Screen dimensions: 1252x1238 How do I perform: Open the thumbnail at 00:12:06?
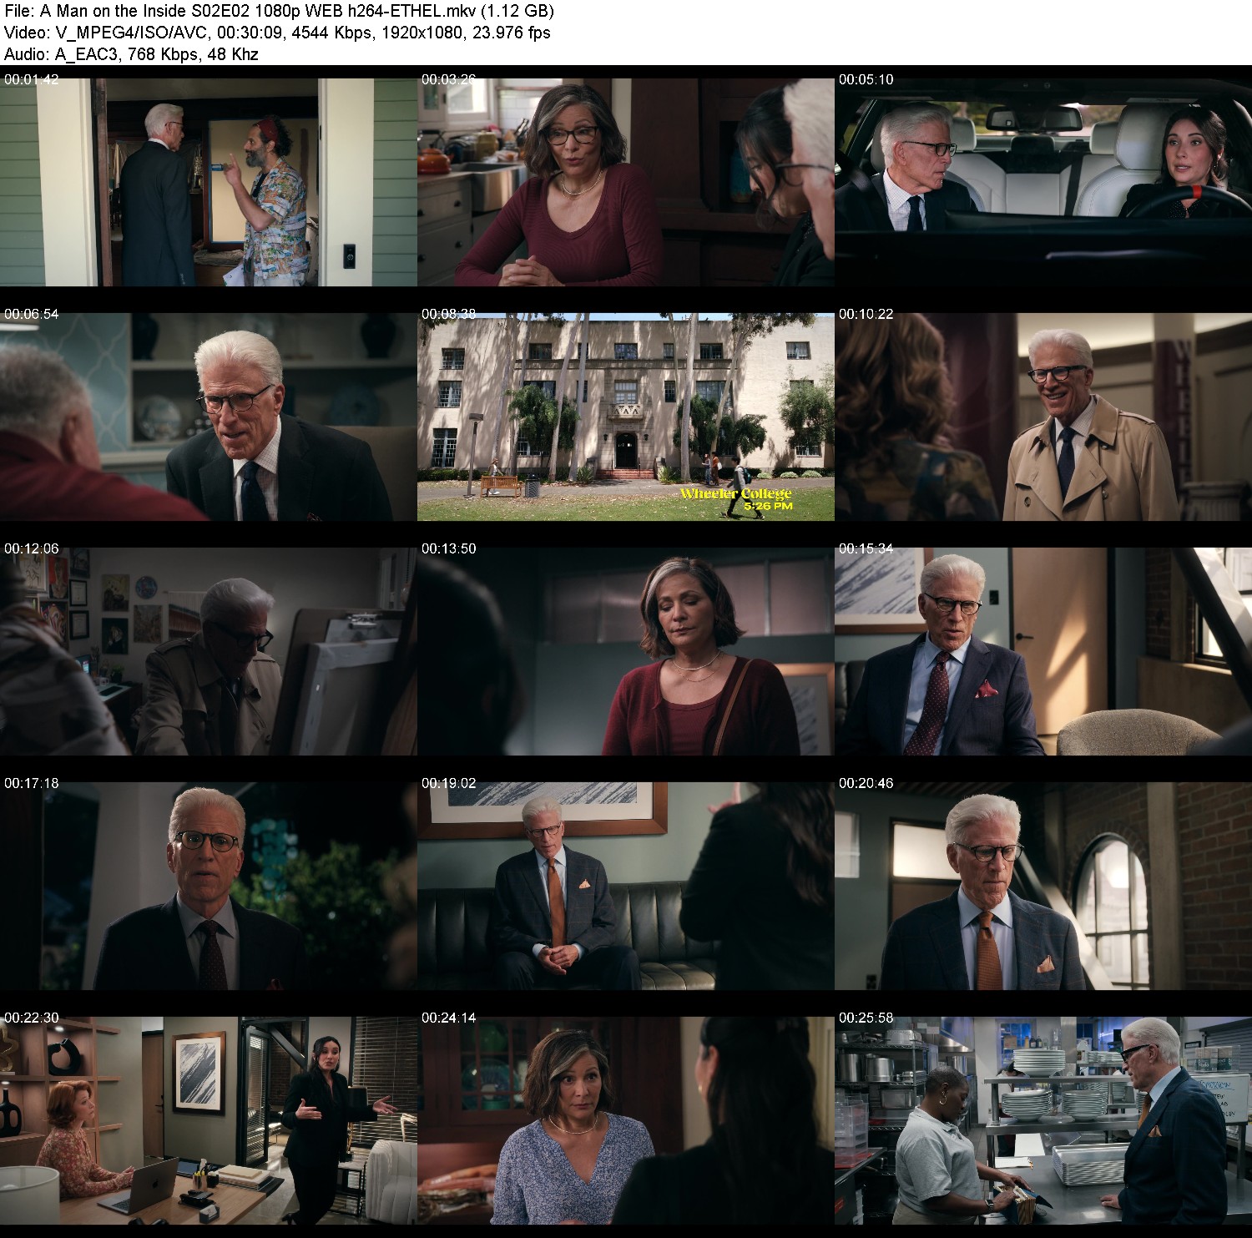208,651
